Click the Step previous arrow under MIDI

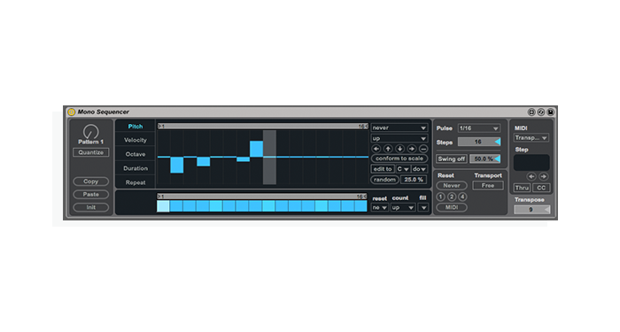click(x=531, y=177)
